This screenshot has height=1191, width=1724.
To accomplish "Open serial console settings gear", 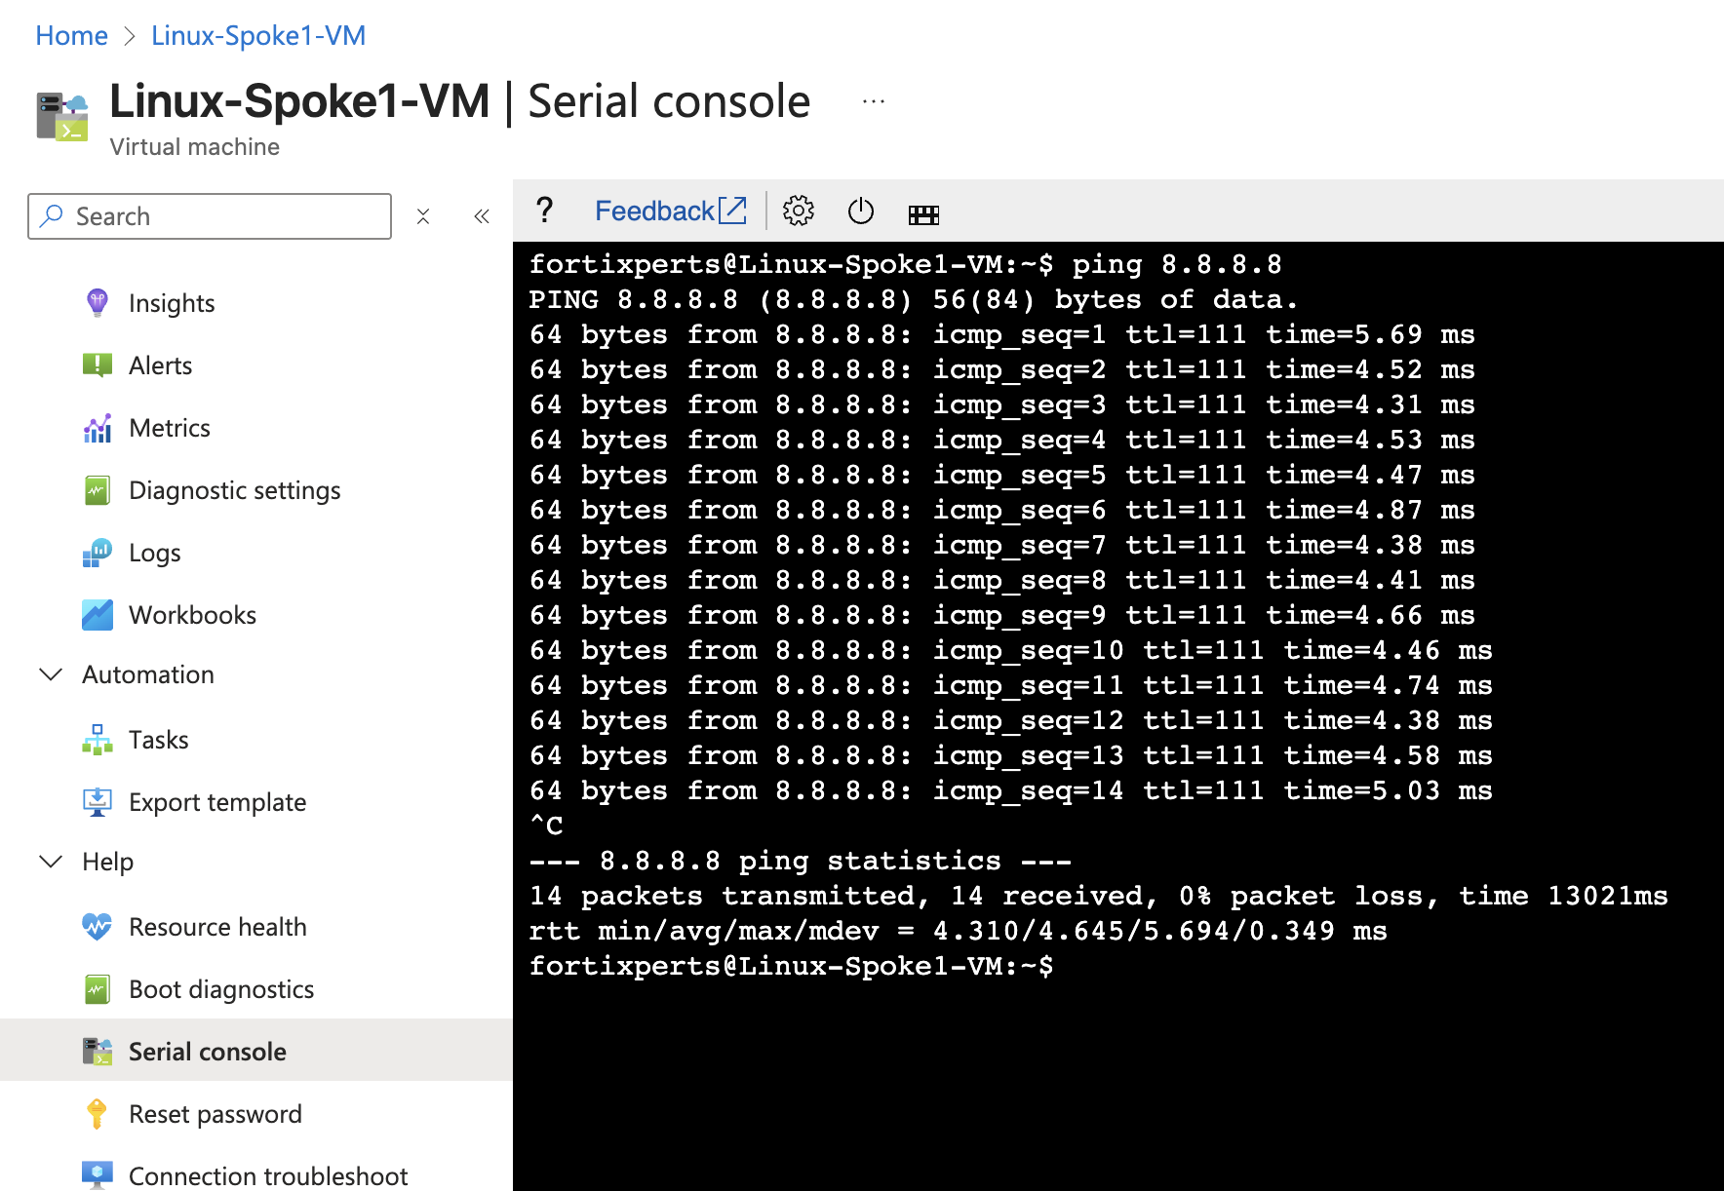I will coord(798,211).
